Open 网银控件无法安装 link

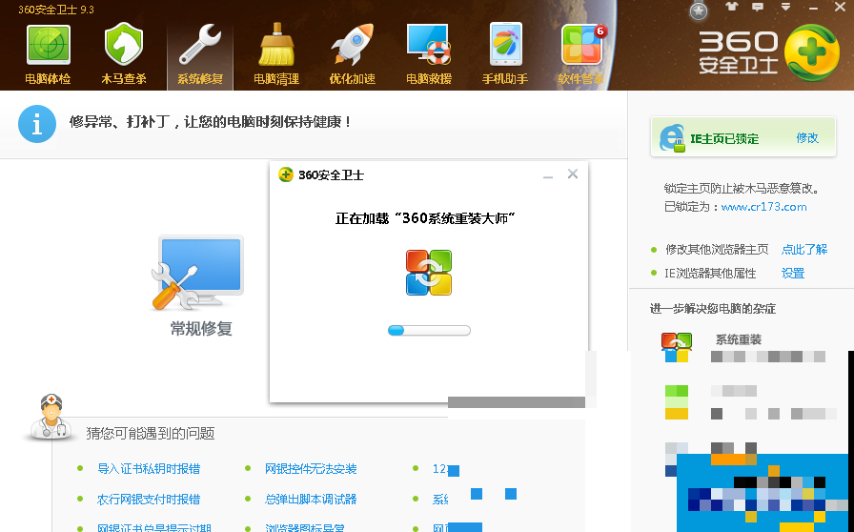[x=311, y=469]
